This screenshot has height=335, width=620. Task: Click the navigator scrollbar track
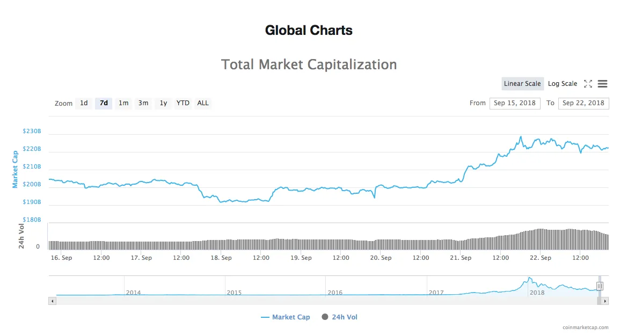click(326, 301)
